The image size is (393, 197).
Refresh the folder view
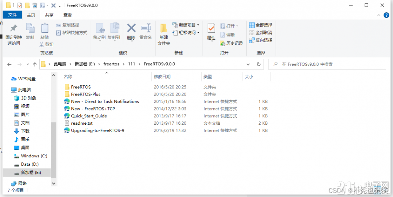(258, 64)
